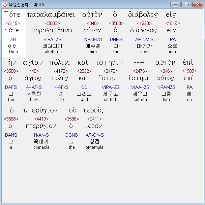Click the morphology code DGNS
This screenshot has width=205, height=205.
coord(71,135)
